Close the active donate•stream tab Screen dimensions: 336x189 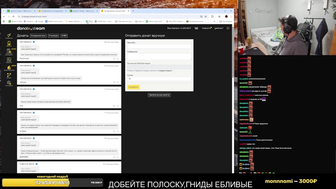[x=128, y=11]
